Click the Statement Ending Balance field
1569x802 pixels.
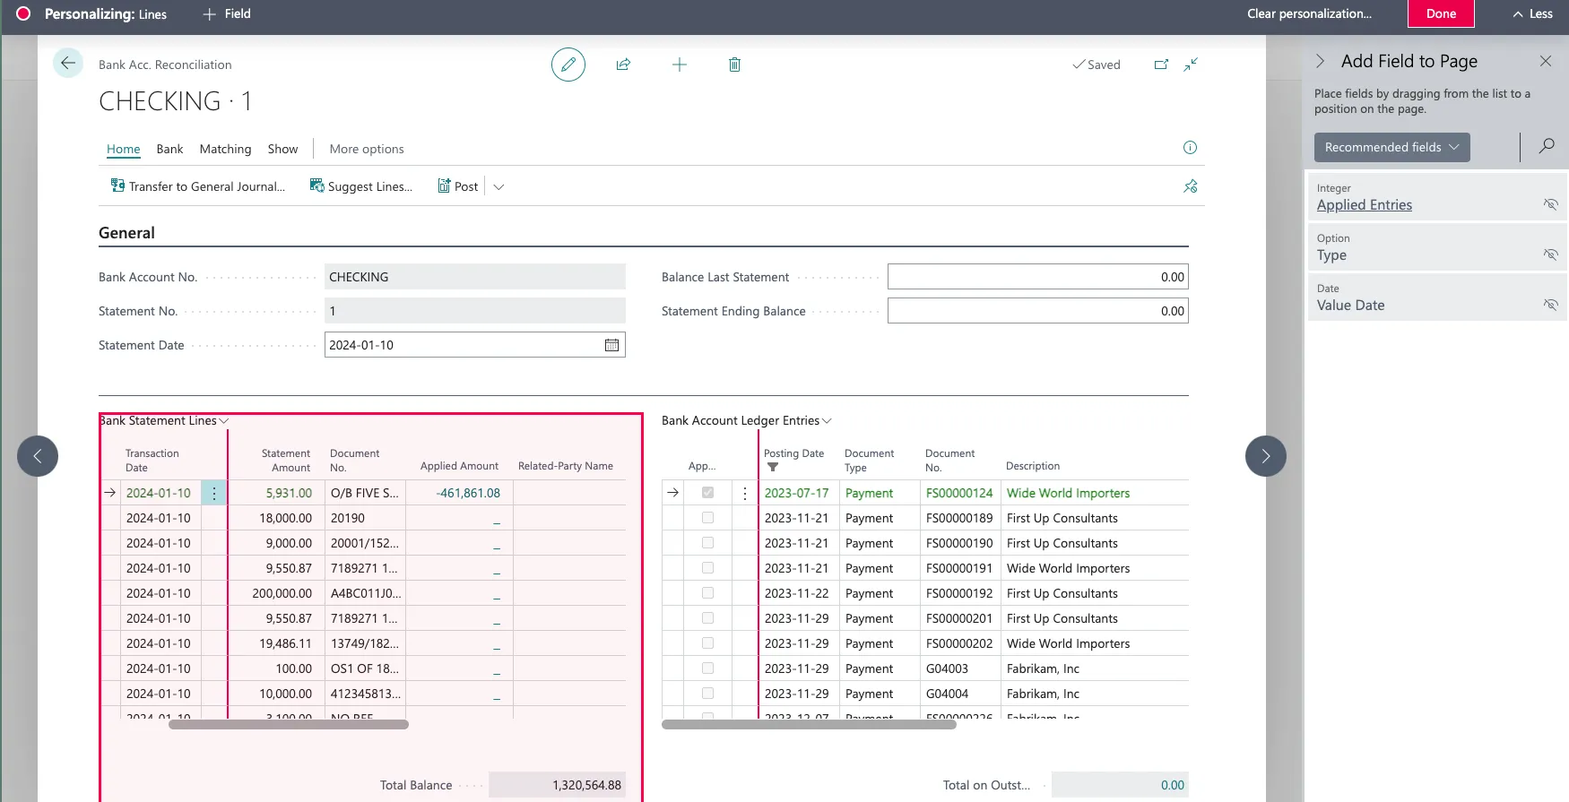click(1037, 311)
